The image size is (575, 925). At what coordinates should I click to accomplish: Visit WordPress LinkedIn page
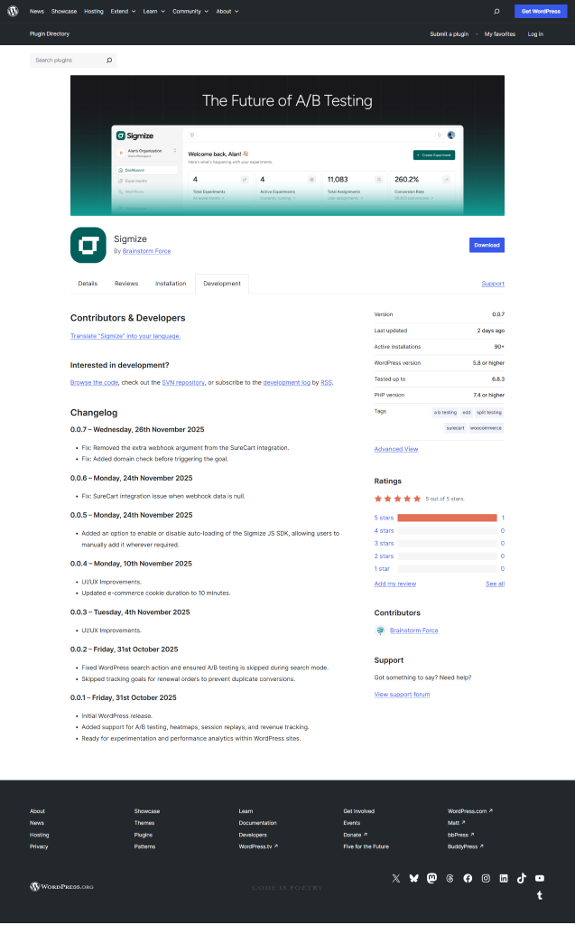504,878
